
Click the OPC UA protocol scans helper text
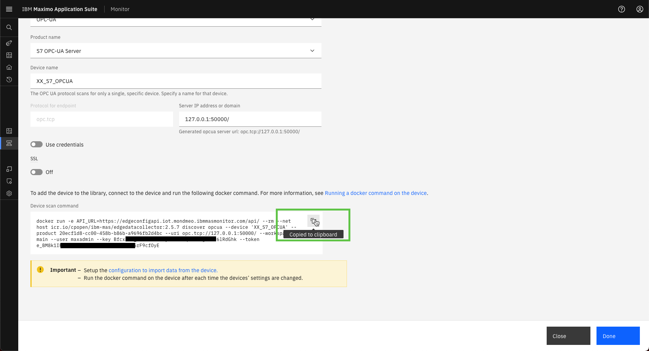129,94
